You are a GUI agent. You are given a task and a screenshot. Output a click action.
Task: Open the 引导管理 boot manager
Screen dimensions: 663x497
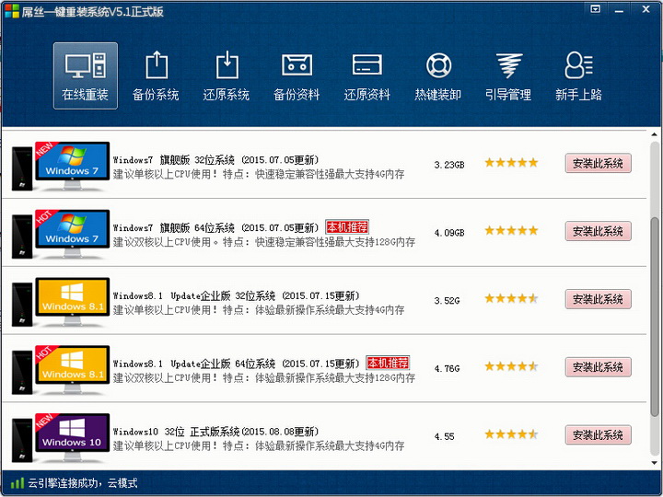(x=508, y=75)
